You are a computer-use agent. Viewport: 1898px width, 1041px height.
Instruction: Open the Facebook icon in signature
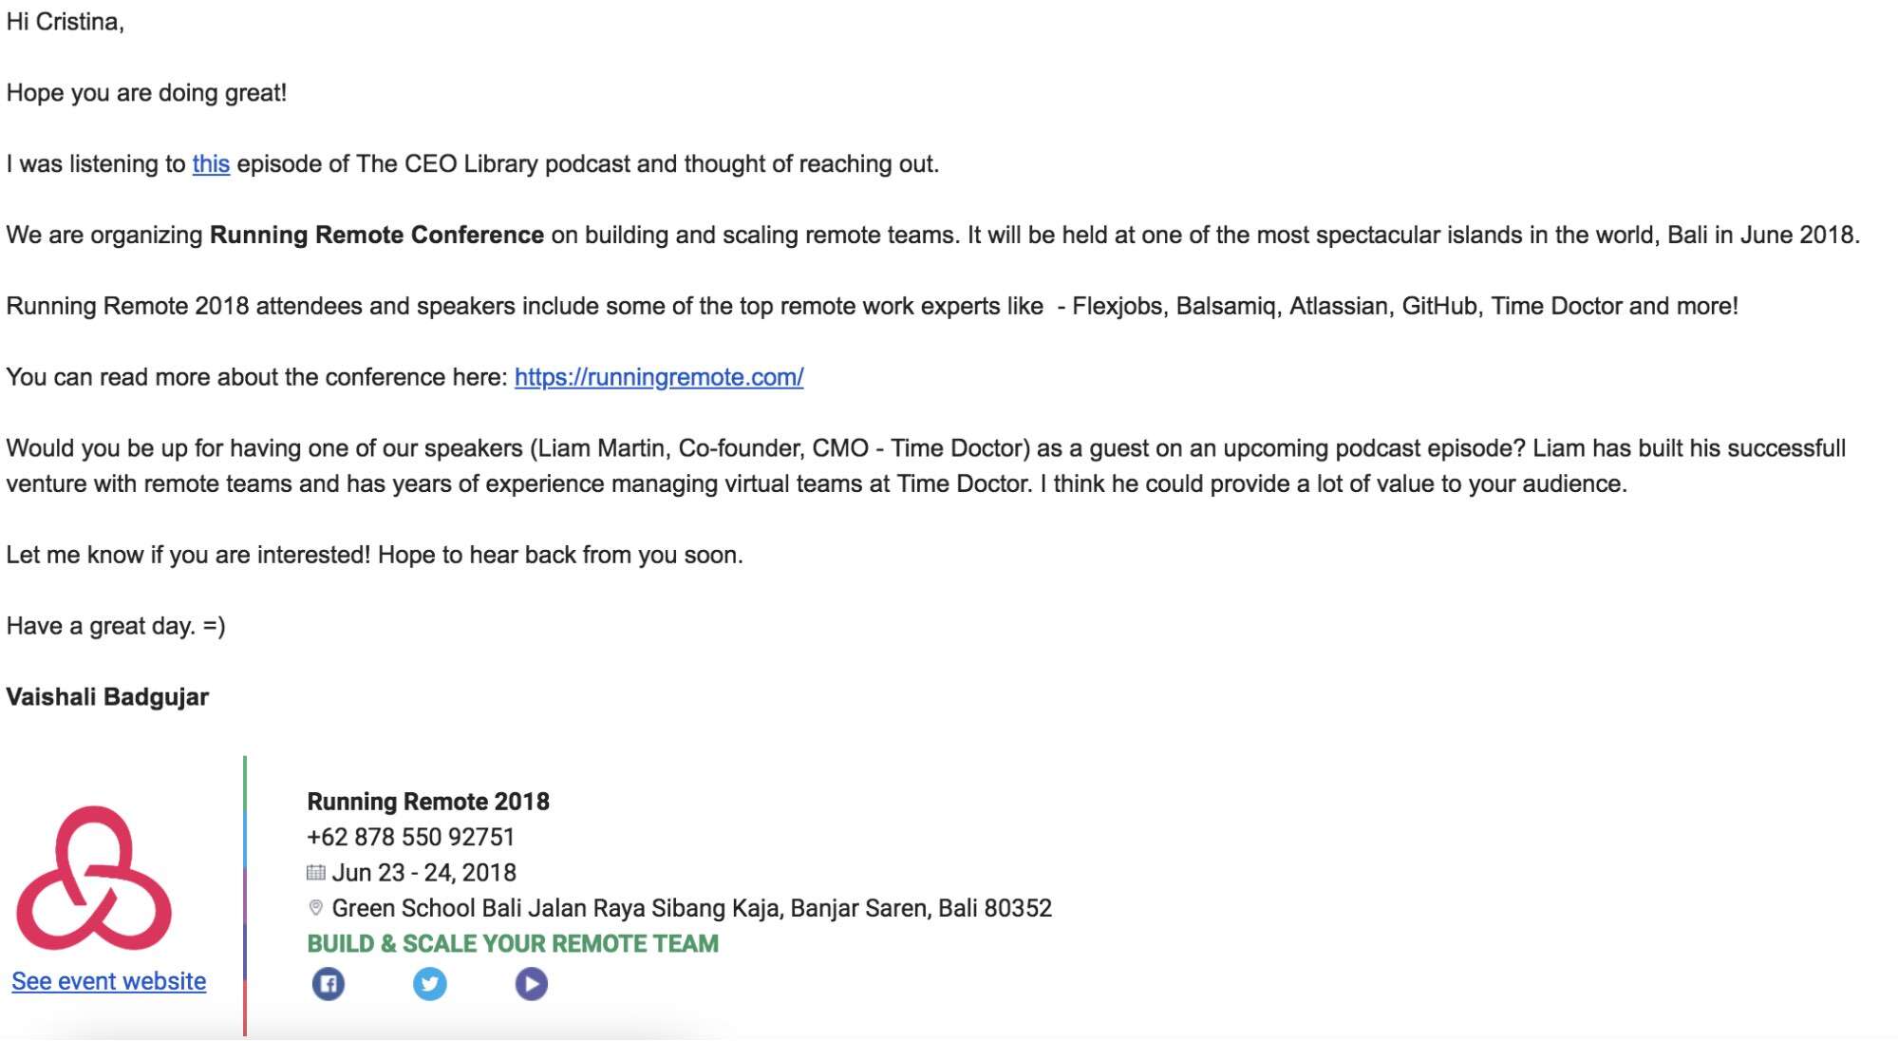[329, 984]
